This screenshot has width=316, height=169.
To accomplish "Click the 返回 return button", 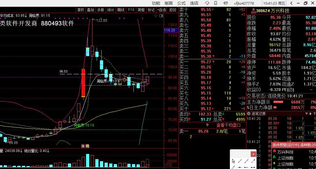I will (172, 10).
